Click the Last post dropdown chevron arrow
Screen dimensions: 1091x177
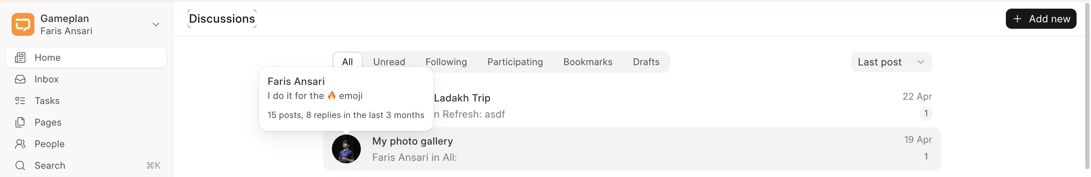920,62
